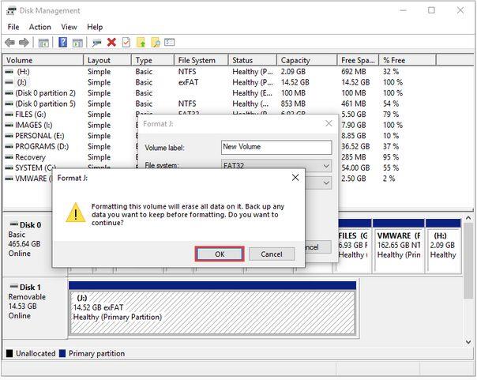Select the PROGRAMS (D:) volume row
This screenshot has width=477, height=380.
43,146
